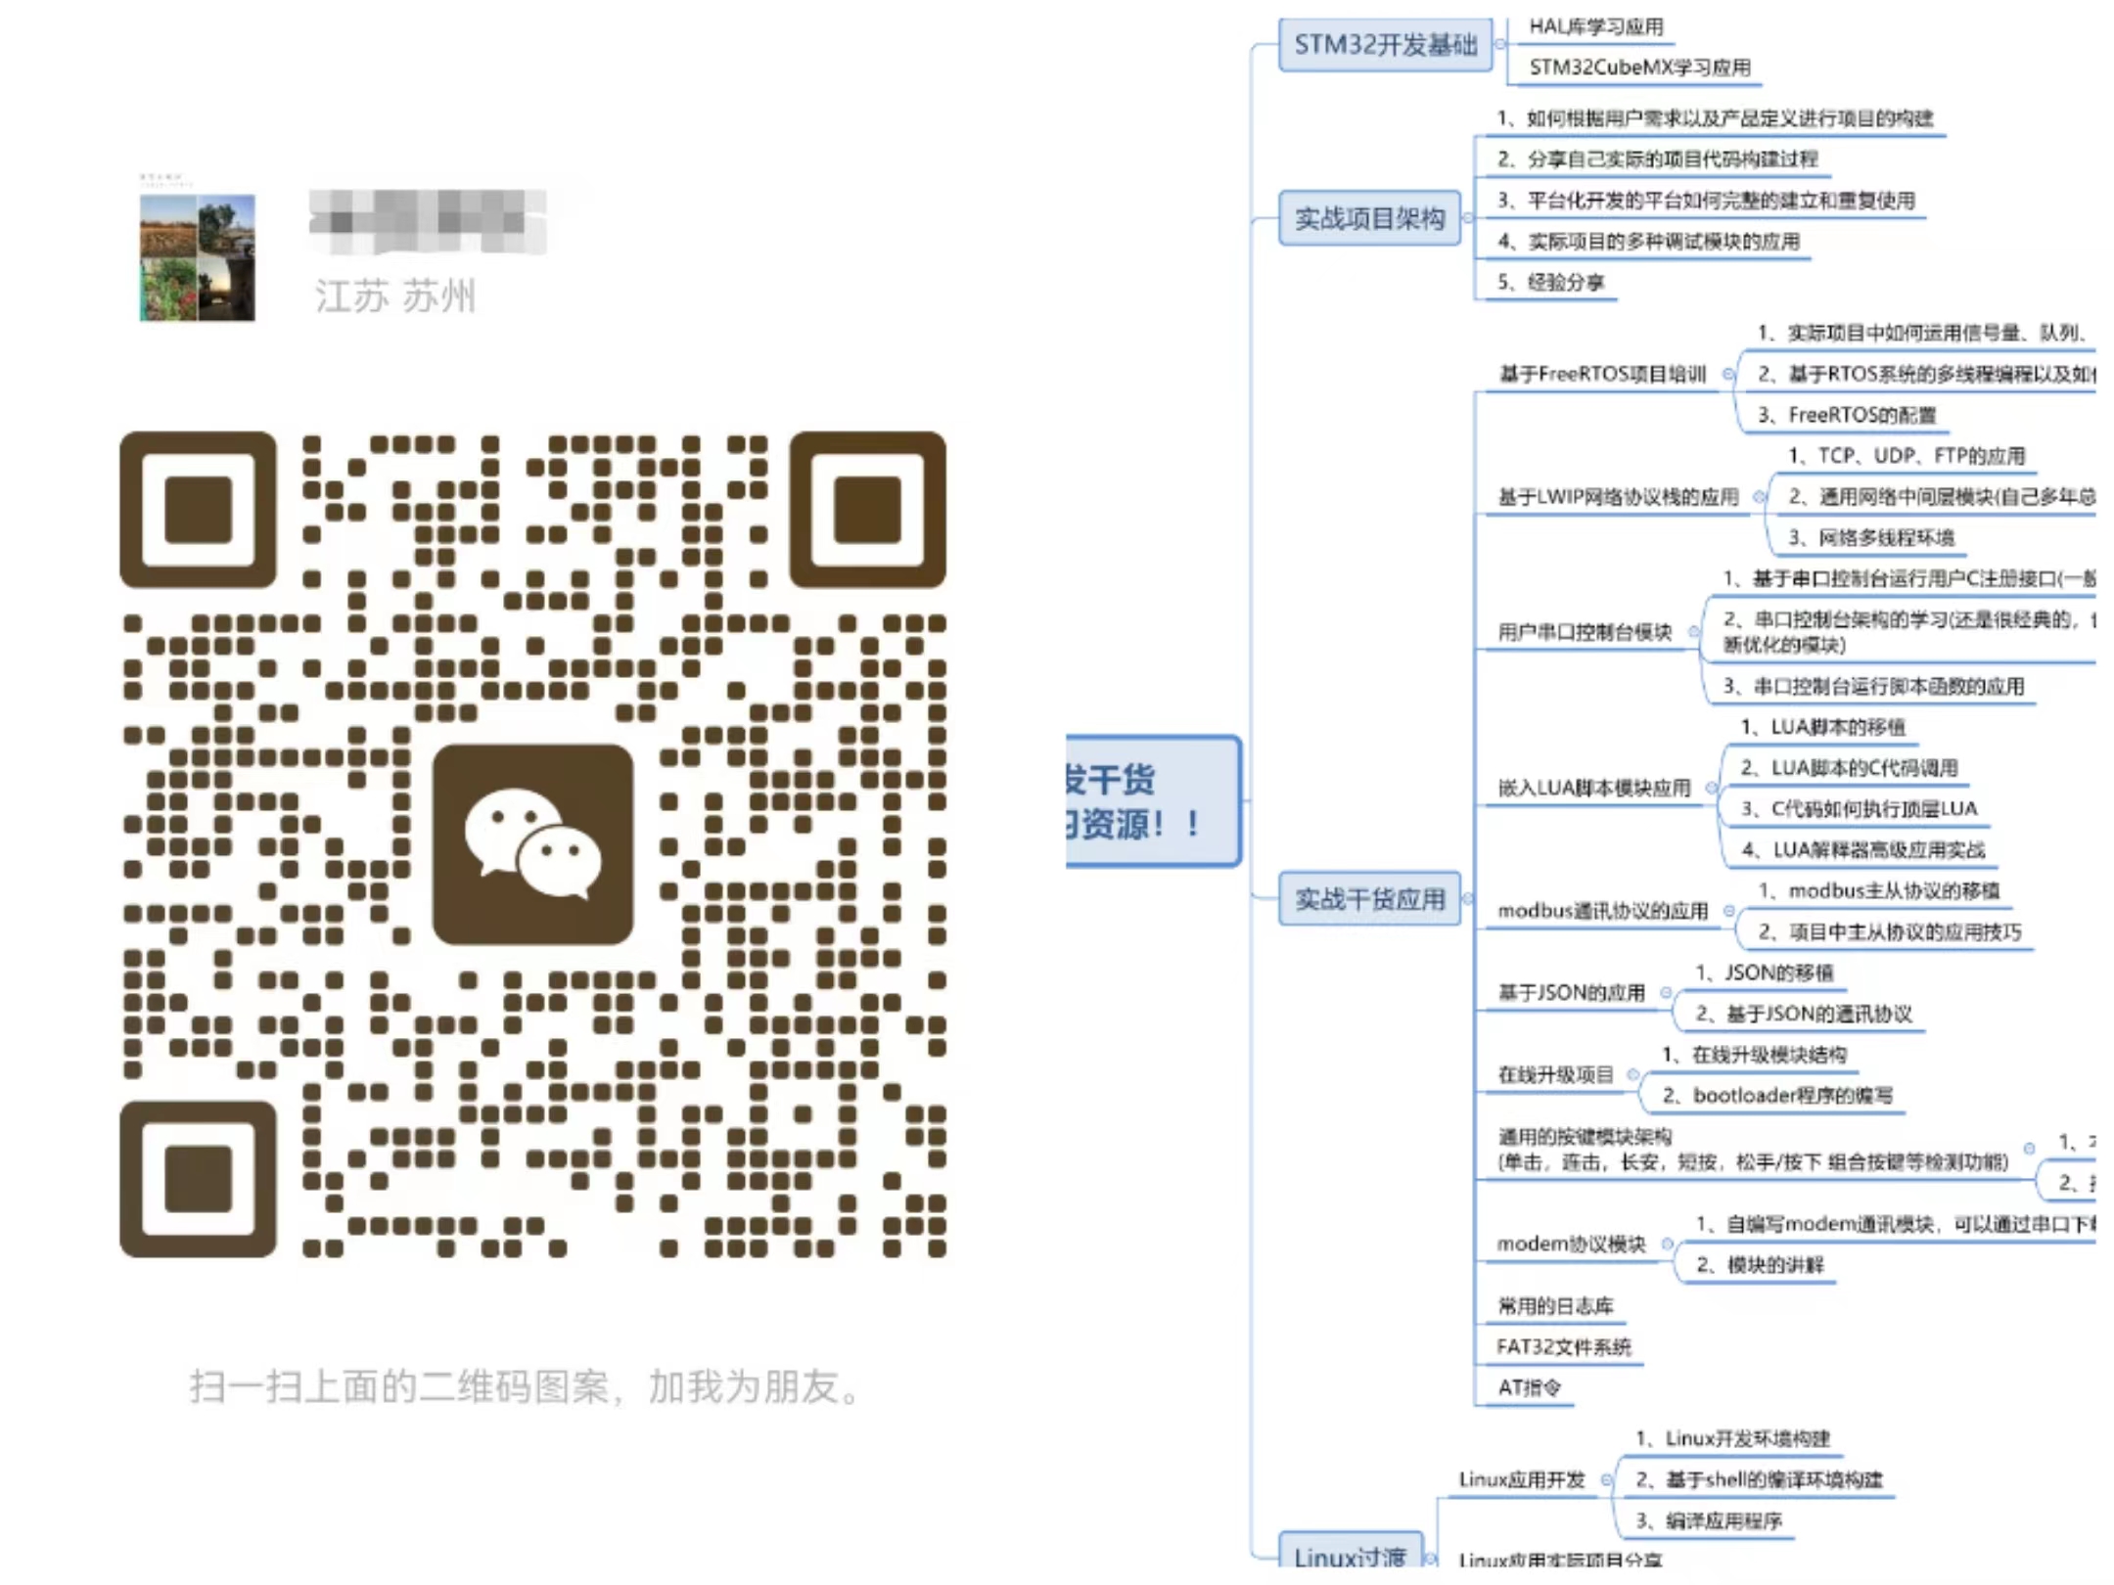Select the AT指令 topic
The height and width of the screenshot is (1585, 2114).
(1529, 1387)
